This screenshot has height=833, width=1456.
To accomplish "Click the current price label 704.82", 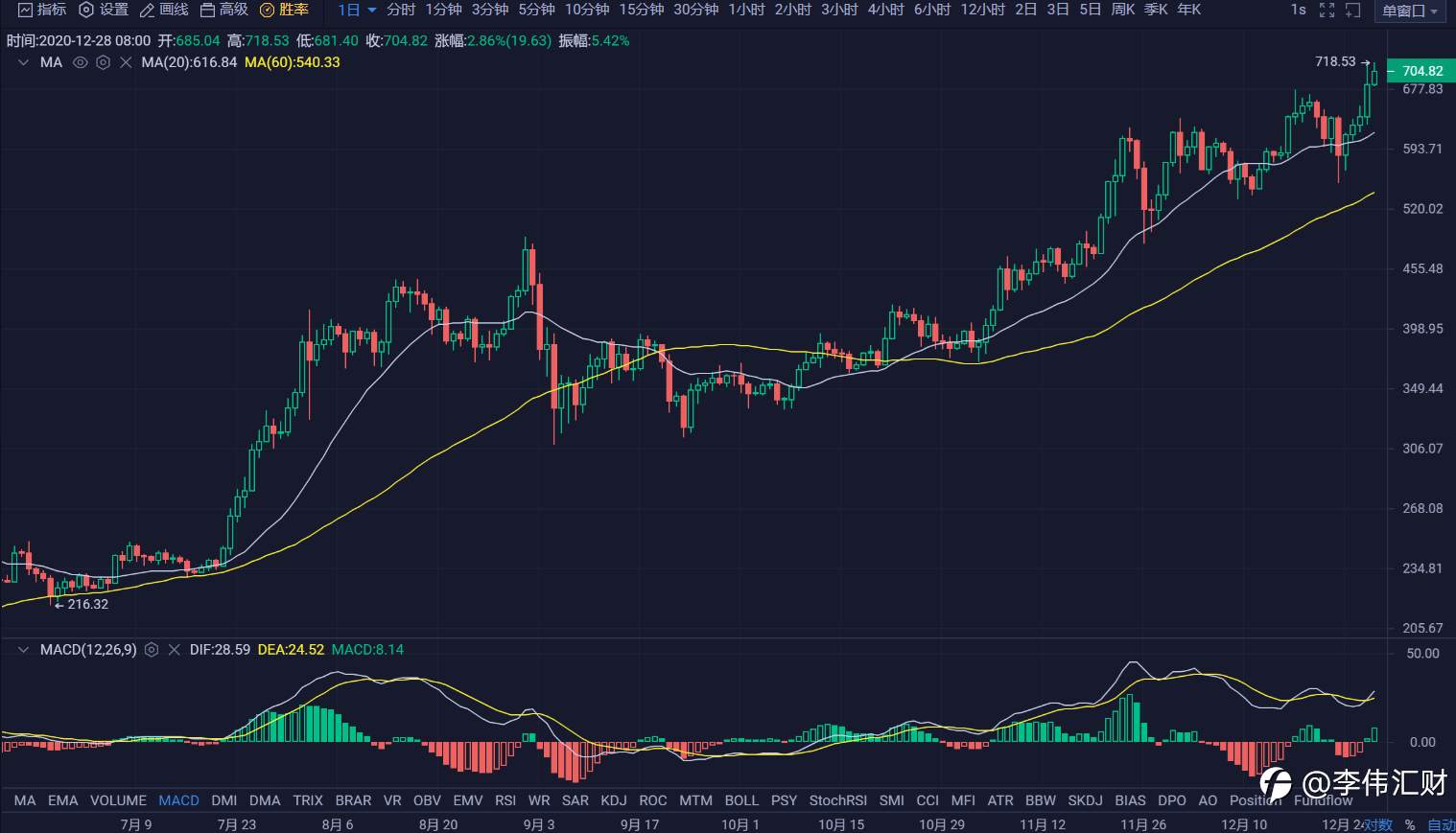I will click(1421, 71).
